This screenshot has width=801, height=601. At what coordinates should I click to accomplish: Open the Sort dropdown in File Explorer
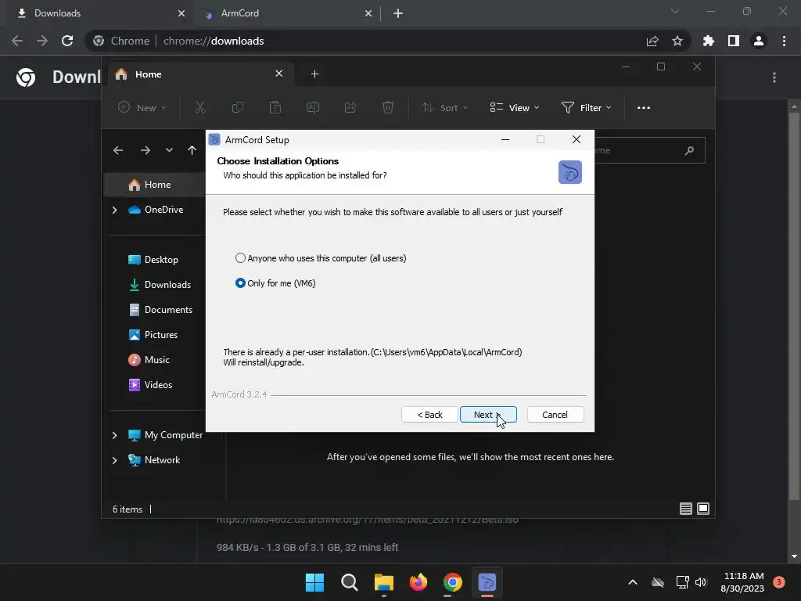click(x=444, y=107)
